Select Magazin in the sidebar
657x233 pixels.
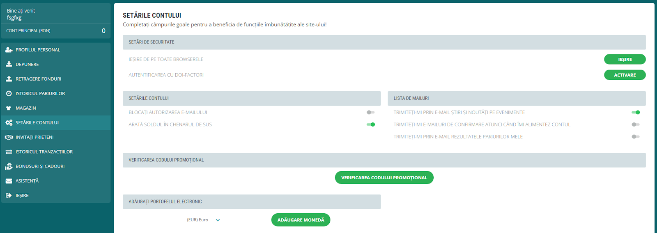tap(56, 108)
